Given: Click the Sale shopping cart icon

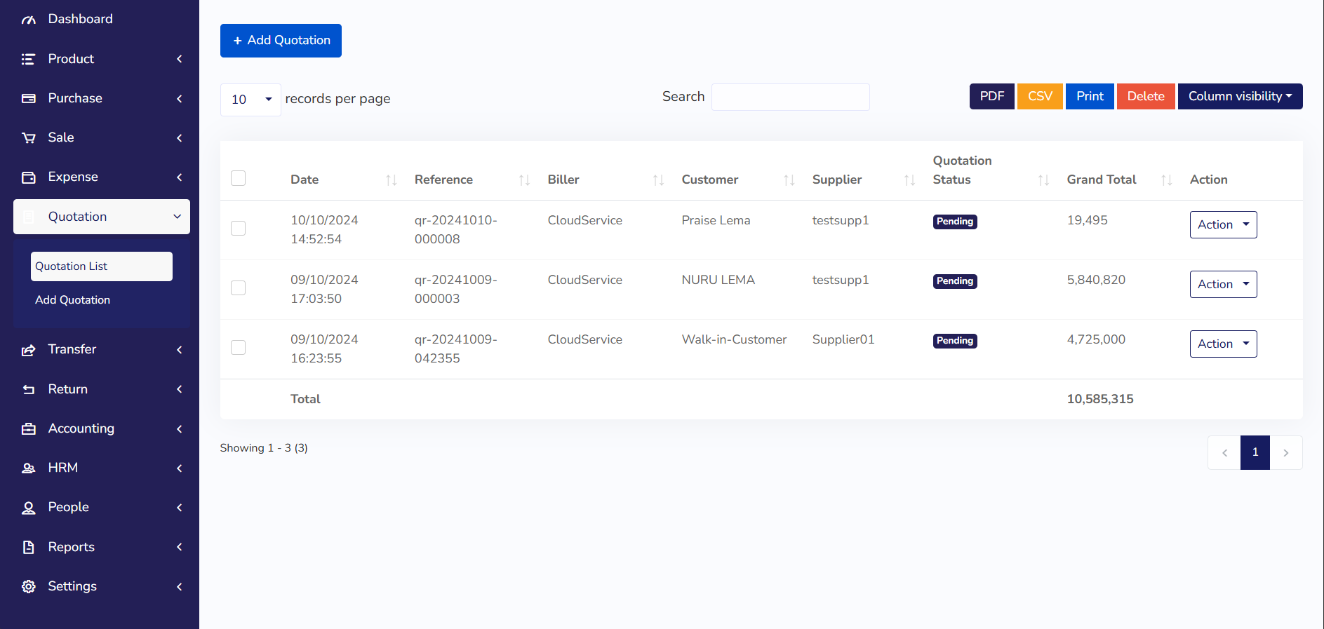Looking at the screenshot, I should coord(28,138).
